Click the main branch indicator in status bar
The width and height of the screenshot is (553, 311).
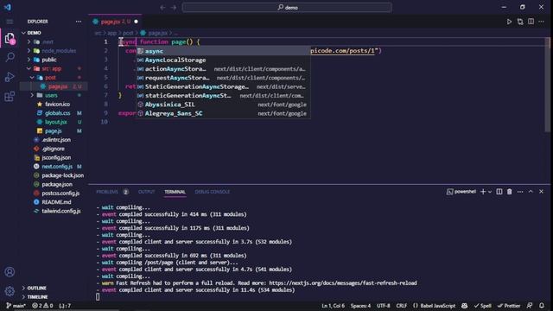point(16,306)
